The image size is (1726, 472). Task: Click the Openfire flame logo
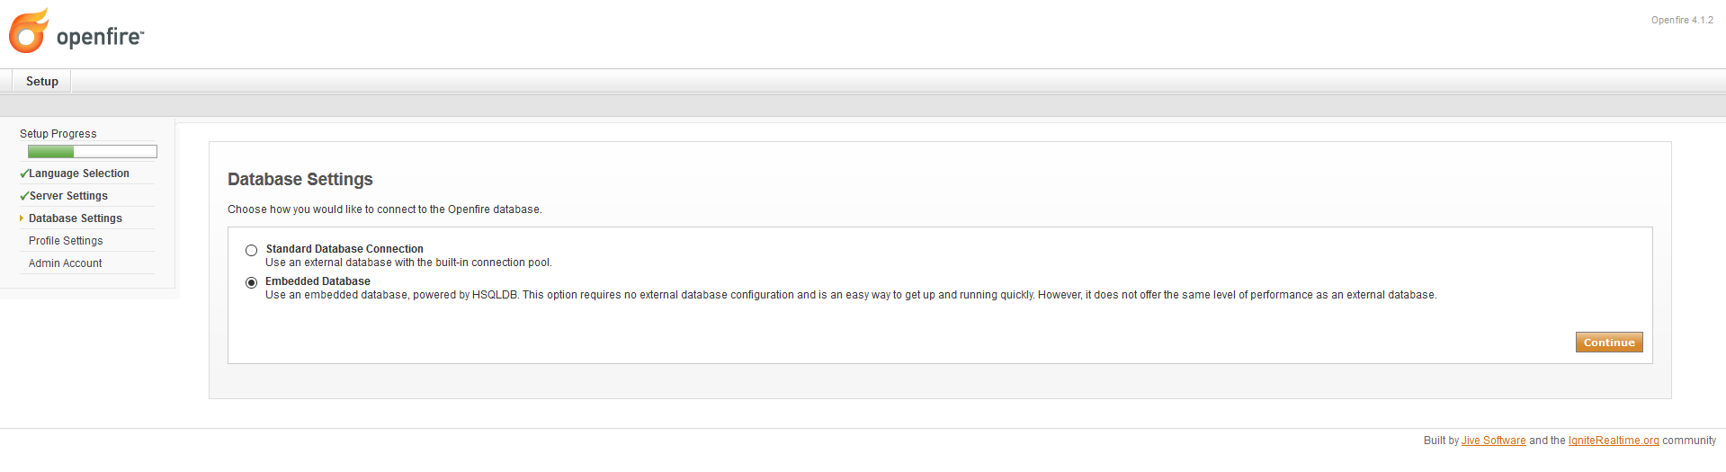pyautogui.click(x=29, y=31)
